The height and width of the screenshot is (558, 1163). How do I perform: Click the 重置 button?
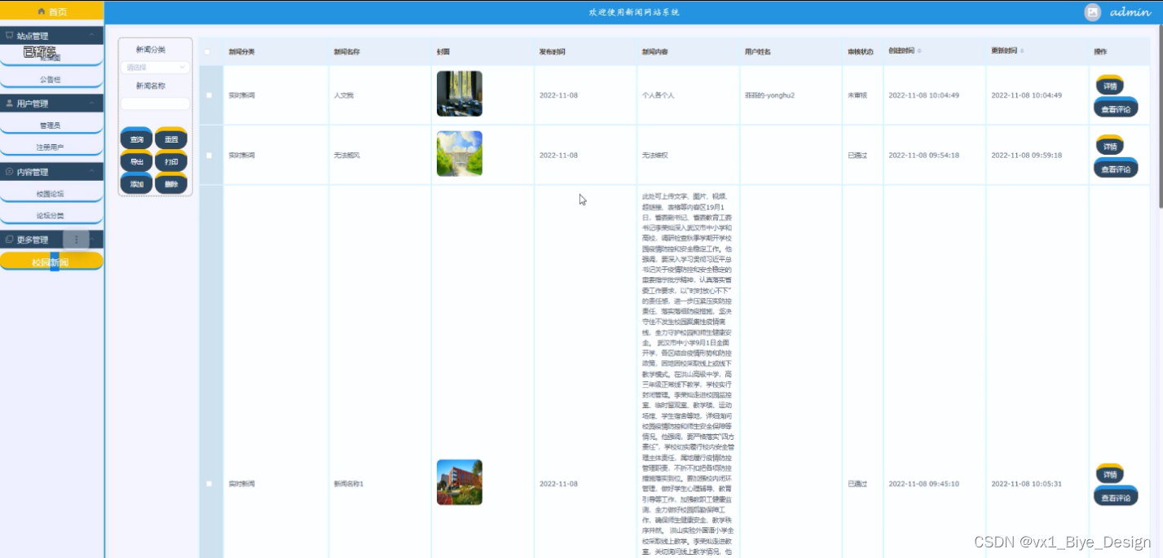[x=171, y=139]
